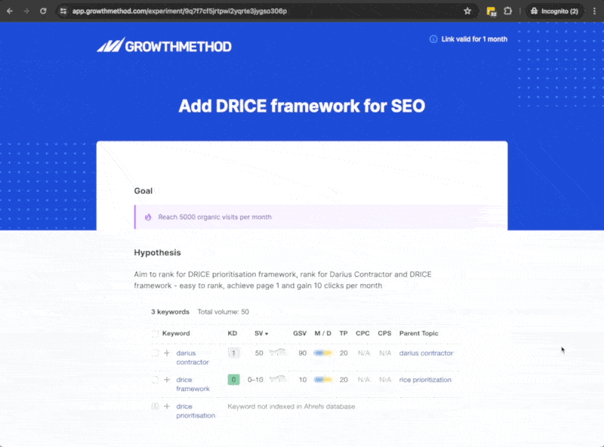Open the darius contractor parent topic link
Viewport: 604px width, 447px height.
(x=426, y=353)
